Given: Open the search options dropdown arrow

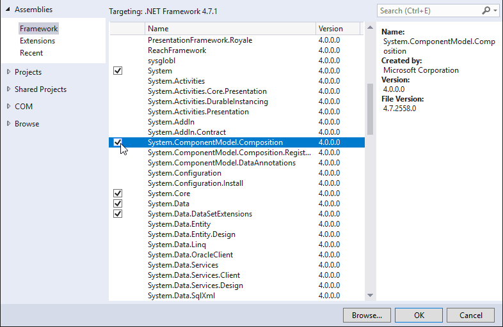Looking at the screenshot, I should [x=495, y=11].
